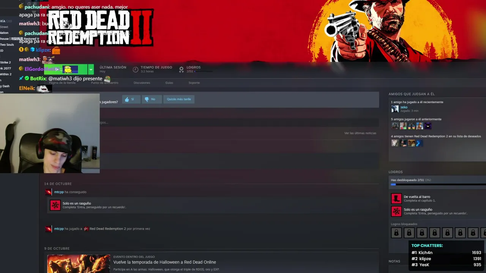Click fourth avatar under 5 amigos jugaron
The width and height of the screenshot is (486, 273).
tap(420, 126)
